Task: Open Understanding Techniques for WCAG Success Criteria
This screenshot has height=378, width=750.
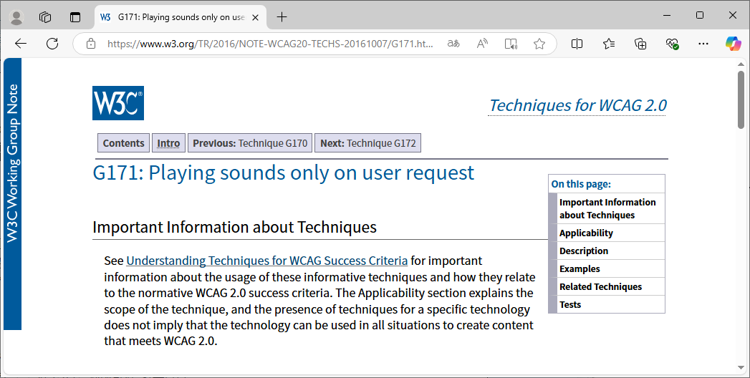Action: coord(267,261)
